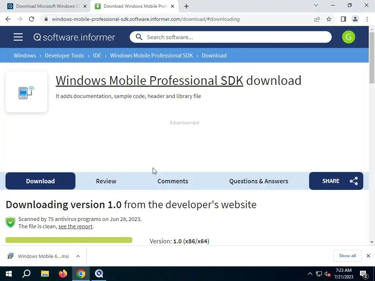375x281 pixels.
Task: Open the tab search chevron
Action: (x=316, y=5)
